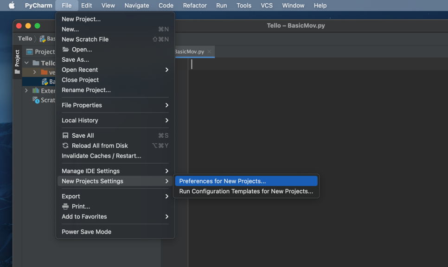Image resolution: width=448 pixels, height=267 pixels.
Task: Expand the Export submenu arrow
Action: 166,196
